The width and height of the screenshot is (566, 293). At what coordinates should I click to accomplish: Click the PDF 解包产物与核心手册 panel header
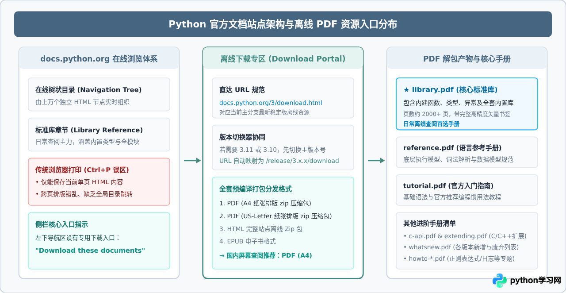(x=467, y=58)
